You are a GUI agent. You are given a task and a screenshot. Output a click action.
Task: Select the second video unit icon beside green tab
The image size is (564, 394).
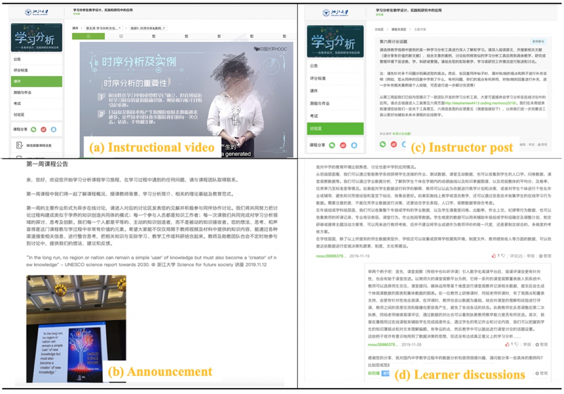tap(121, 37)
